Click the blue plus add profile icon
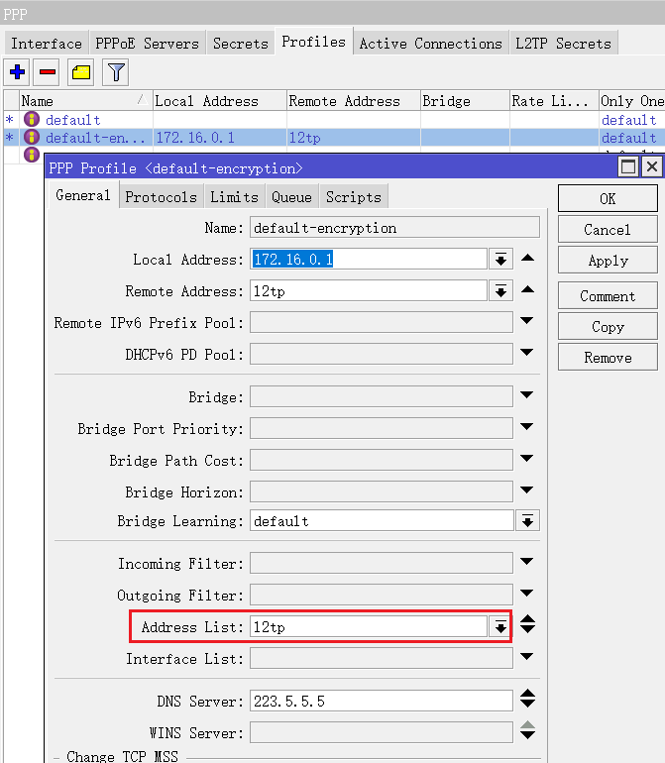 tap(17, 72)
